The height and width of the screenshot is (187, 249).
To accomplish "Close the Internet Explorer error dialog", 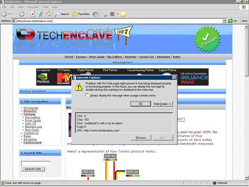I will pyautogui.click(x=174, y=78).
